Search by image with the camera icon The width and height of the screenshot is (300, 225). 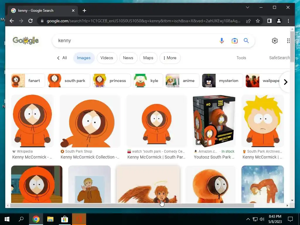tap(235, 40)
